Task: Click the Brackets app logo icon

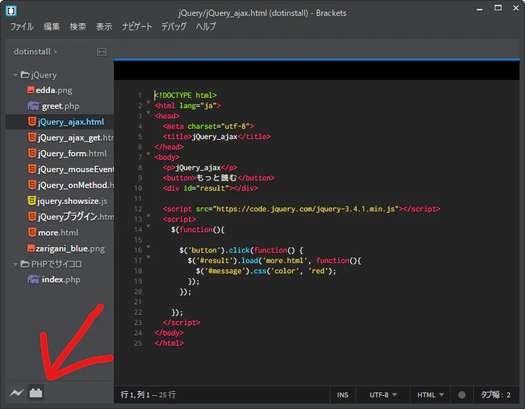Action: click(x=11, y=11)
